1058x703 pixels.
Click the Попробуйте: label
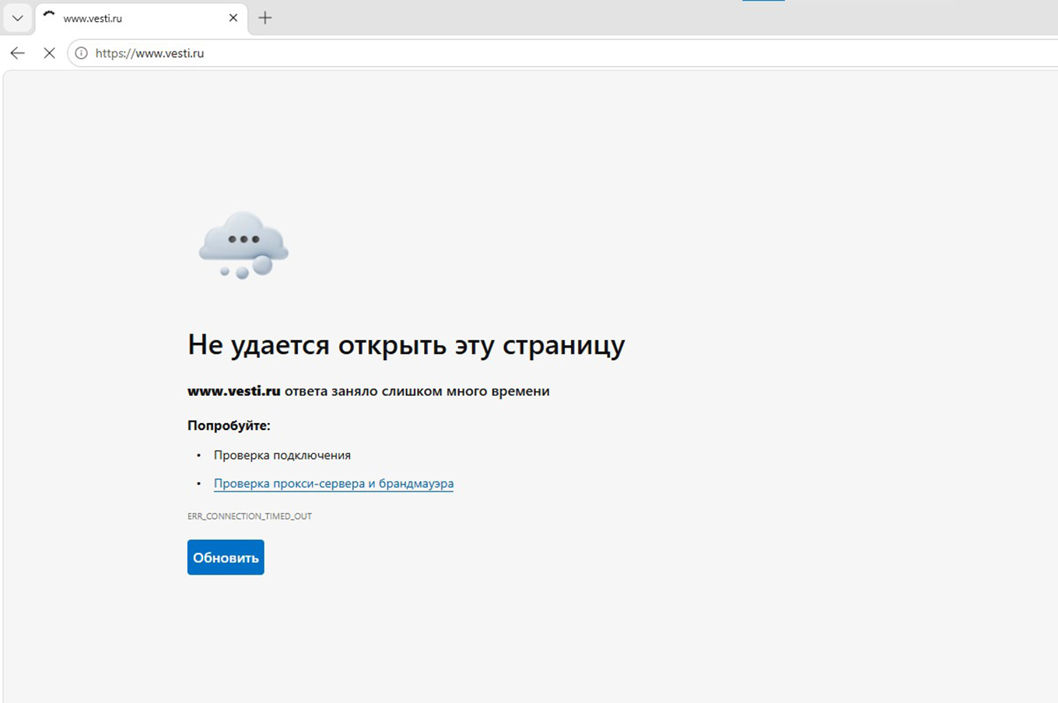229,425
